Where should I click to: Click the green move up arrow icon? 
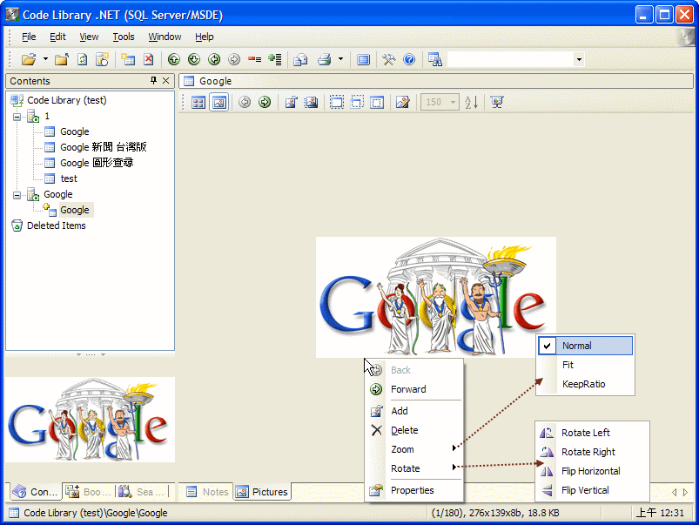174,59
